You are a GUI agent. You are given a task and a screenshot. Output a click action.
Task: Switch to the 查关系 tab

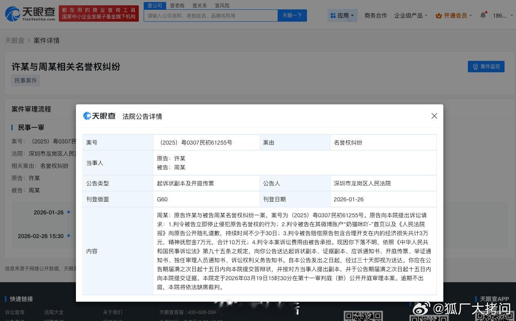[200, 5]
